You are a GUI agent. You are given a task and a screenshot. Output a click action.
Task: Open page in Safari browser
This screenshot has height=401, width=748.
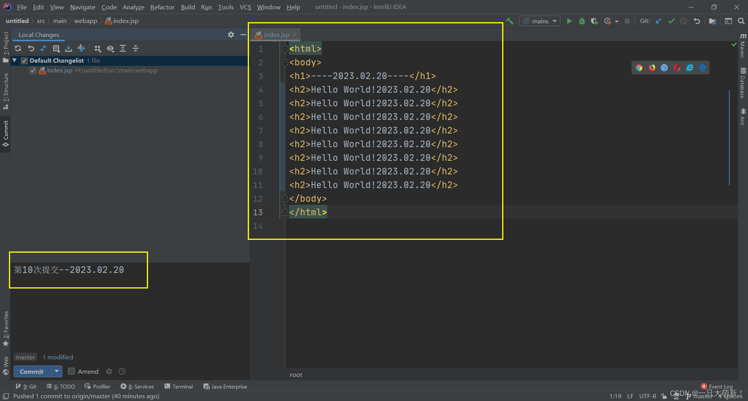click(664, 68)
